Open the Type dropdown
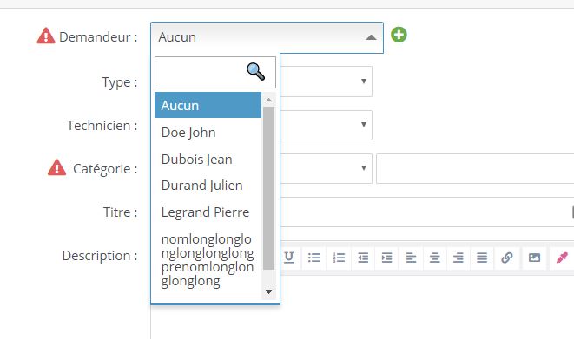574x339 pixels. click(327, 81)
